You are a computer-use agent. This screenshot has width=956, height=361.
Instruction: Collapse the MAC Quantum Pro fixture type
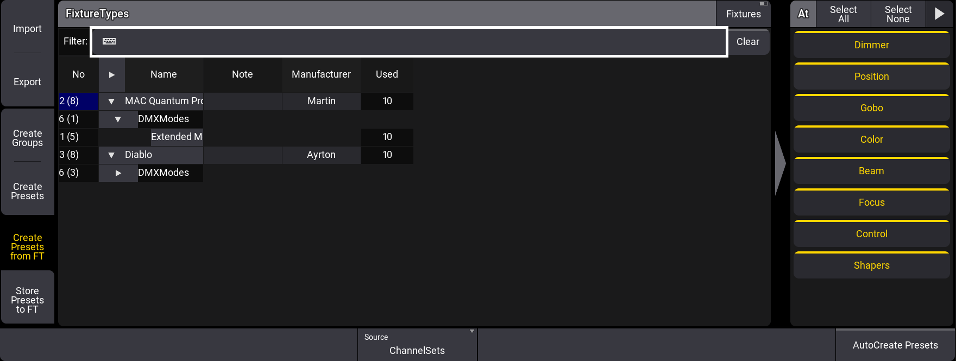coord(111,101)
